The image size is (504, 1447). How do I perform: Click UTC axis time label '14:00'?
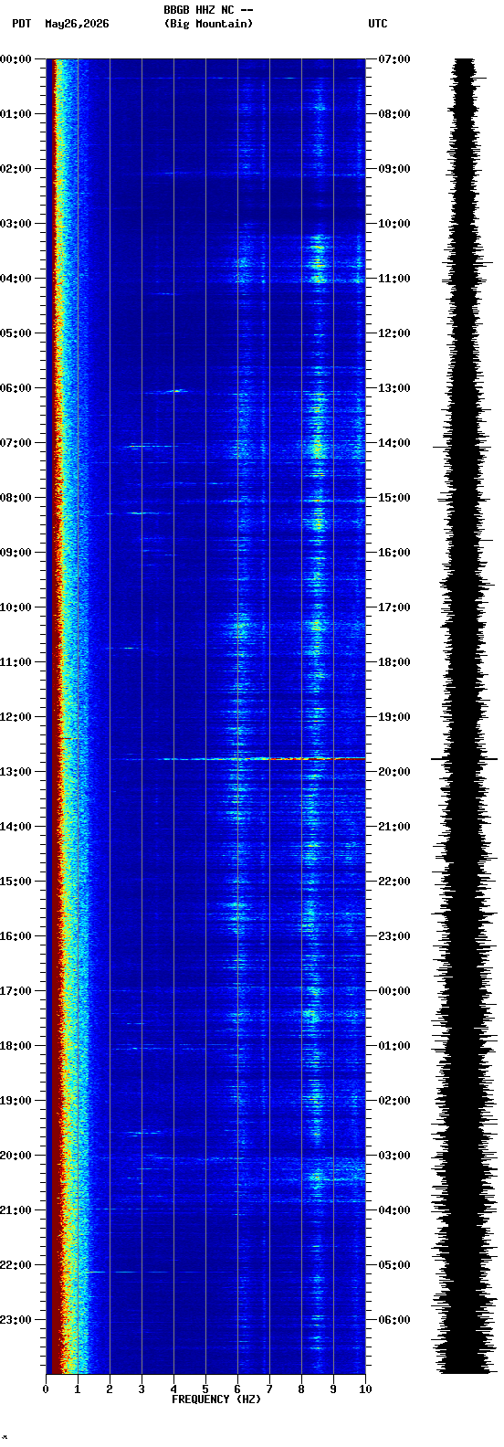pyautogui.click(x=394, y=443)
